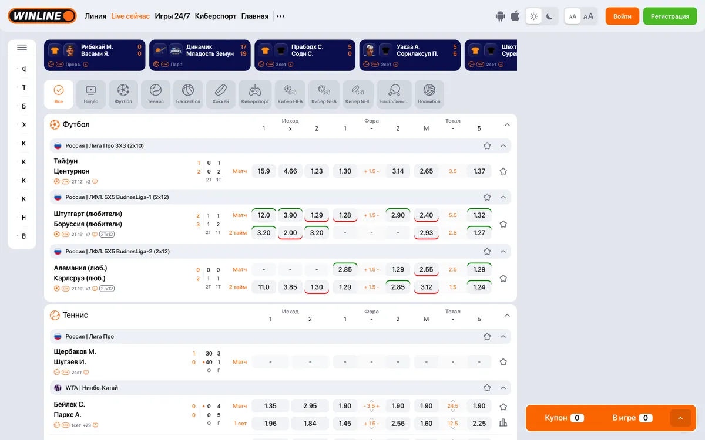Filter by Теннис sport icon
The image size is (705, 440).
156,94
